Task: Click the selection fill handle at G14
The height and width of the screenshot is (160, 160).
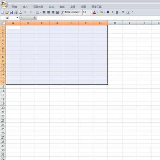Action: pyautogui.click(x=108, y=84)
